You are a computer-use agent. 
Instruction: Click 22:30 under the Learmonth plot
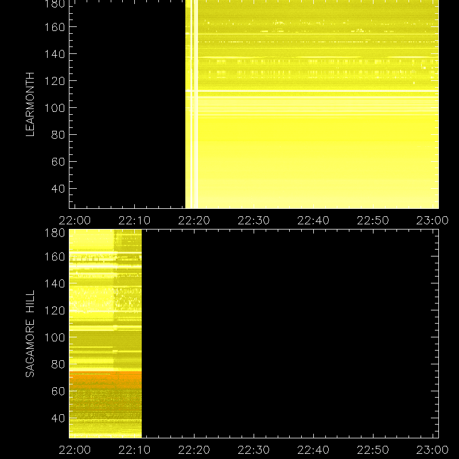pyautogui.click(x=254, y=220)
